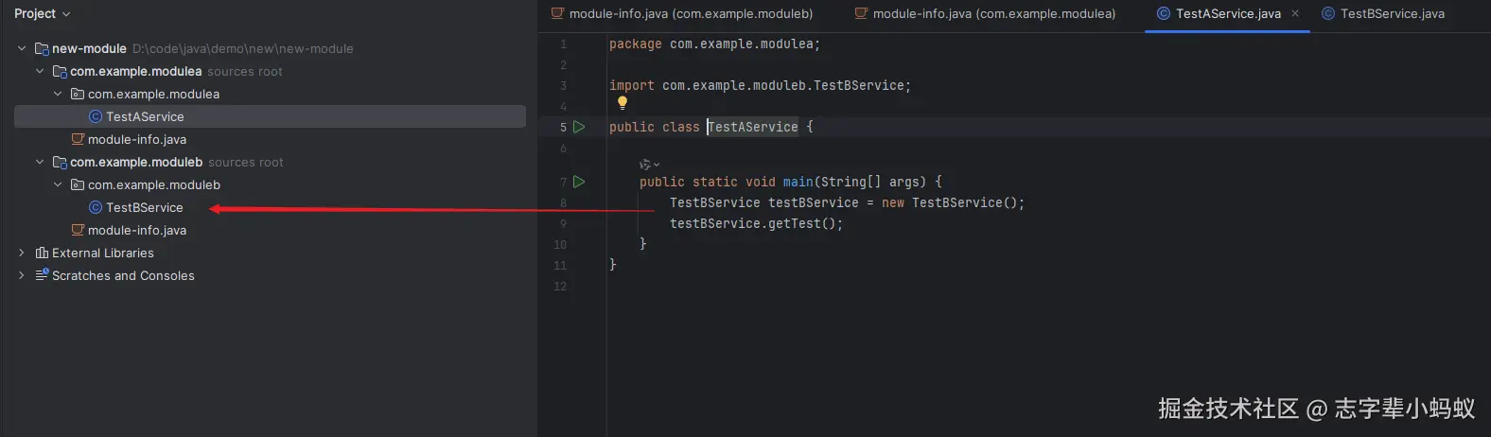Select TestBService in project tree
1491x437 pixels.
[x=145, y=207]
